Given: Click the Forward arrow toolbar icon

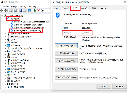Looking at the screenshot, I should pyautogui.click(x=5, y=10).
